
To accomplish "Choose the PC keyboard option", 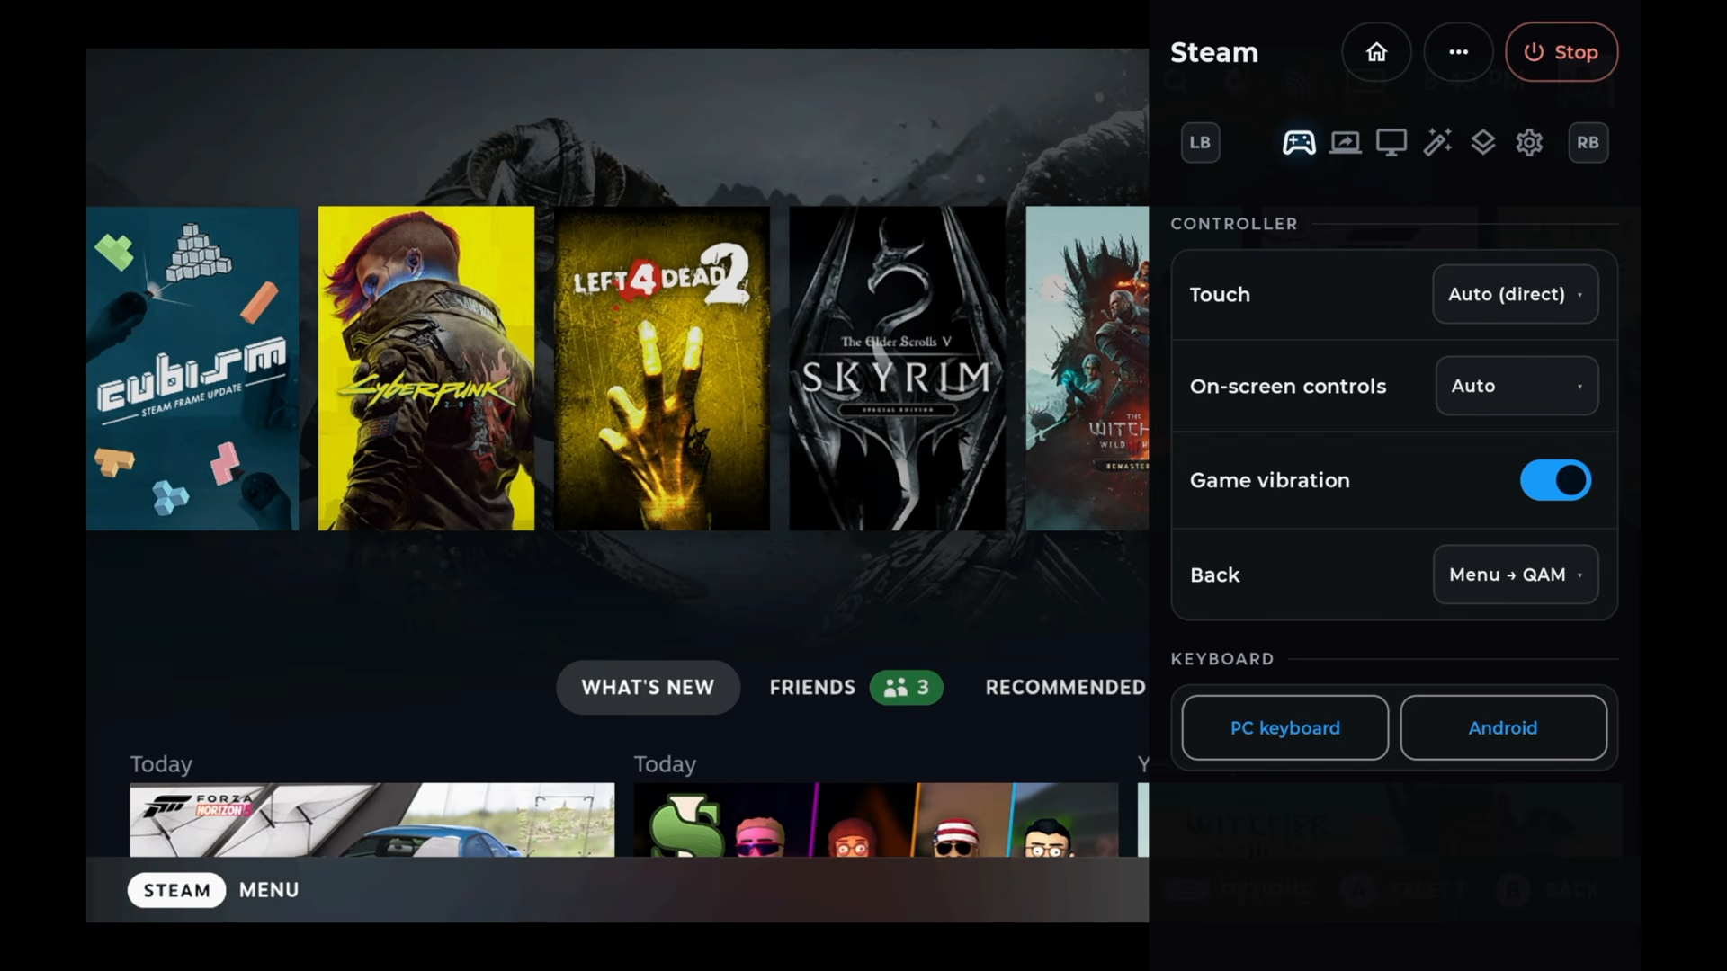I will (1284, 727).
